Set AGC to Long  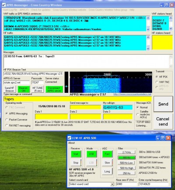[107, 171]
